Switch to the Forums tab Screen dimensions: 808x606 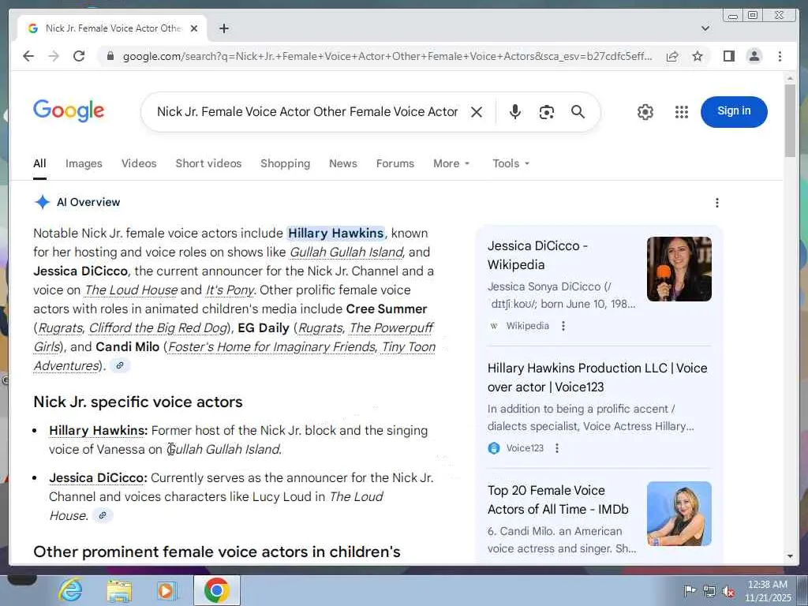tap(395, 163)
